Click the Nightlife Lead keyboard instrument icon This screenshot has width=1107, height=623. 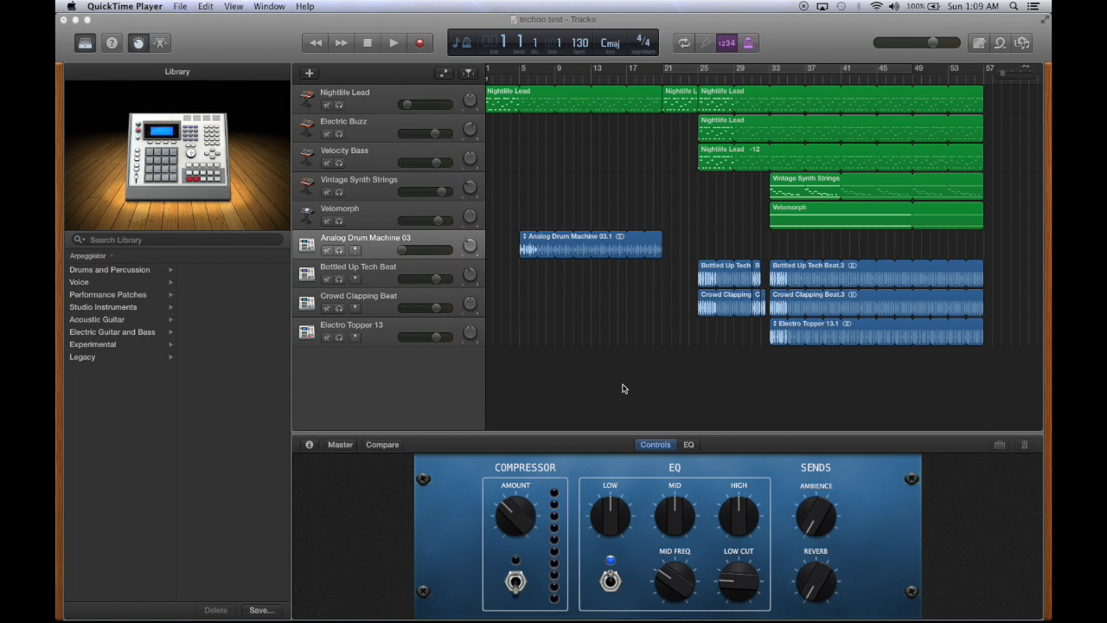coord(306,100)
